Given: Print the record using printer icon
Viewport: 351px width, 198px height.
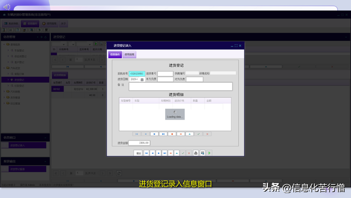Looking at the screenshot, I should tap(196, 153).
